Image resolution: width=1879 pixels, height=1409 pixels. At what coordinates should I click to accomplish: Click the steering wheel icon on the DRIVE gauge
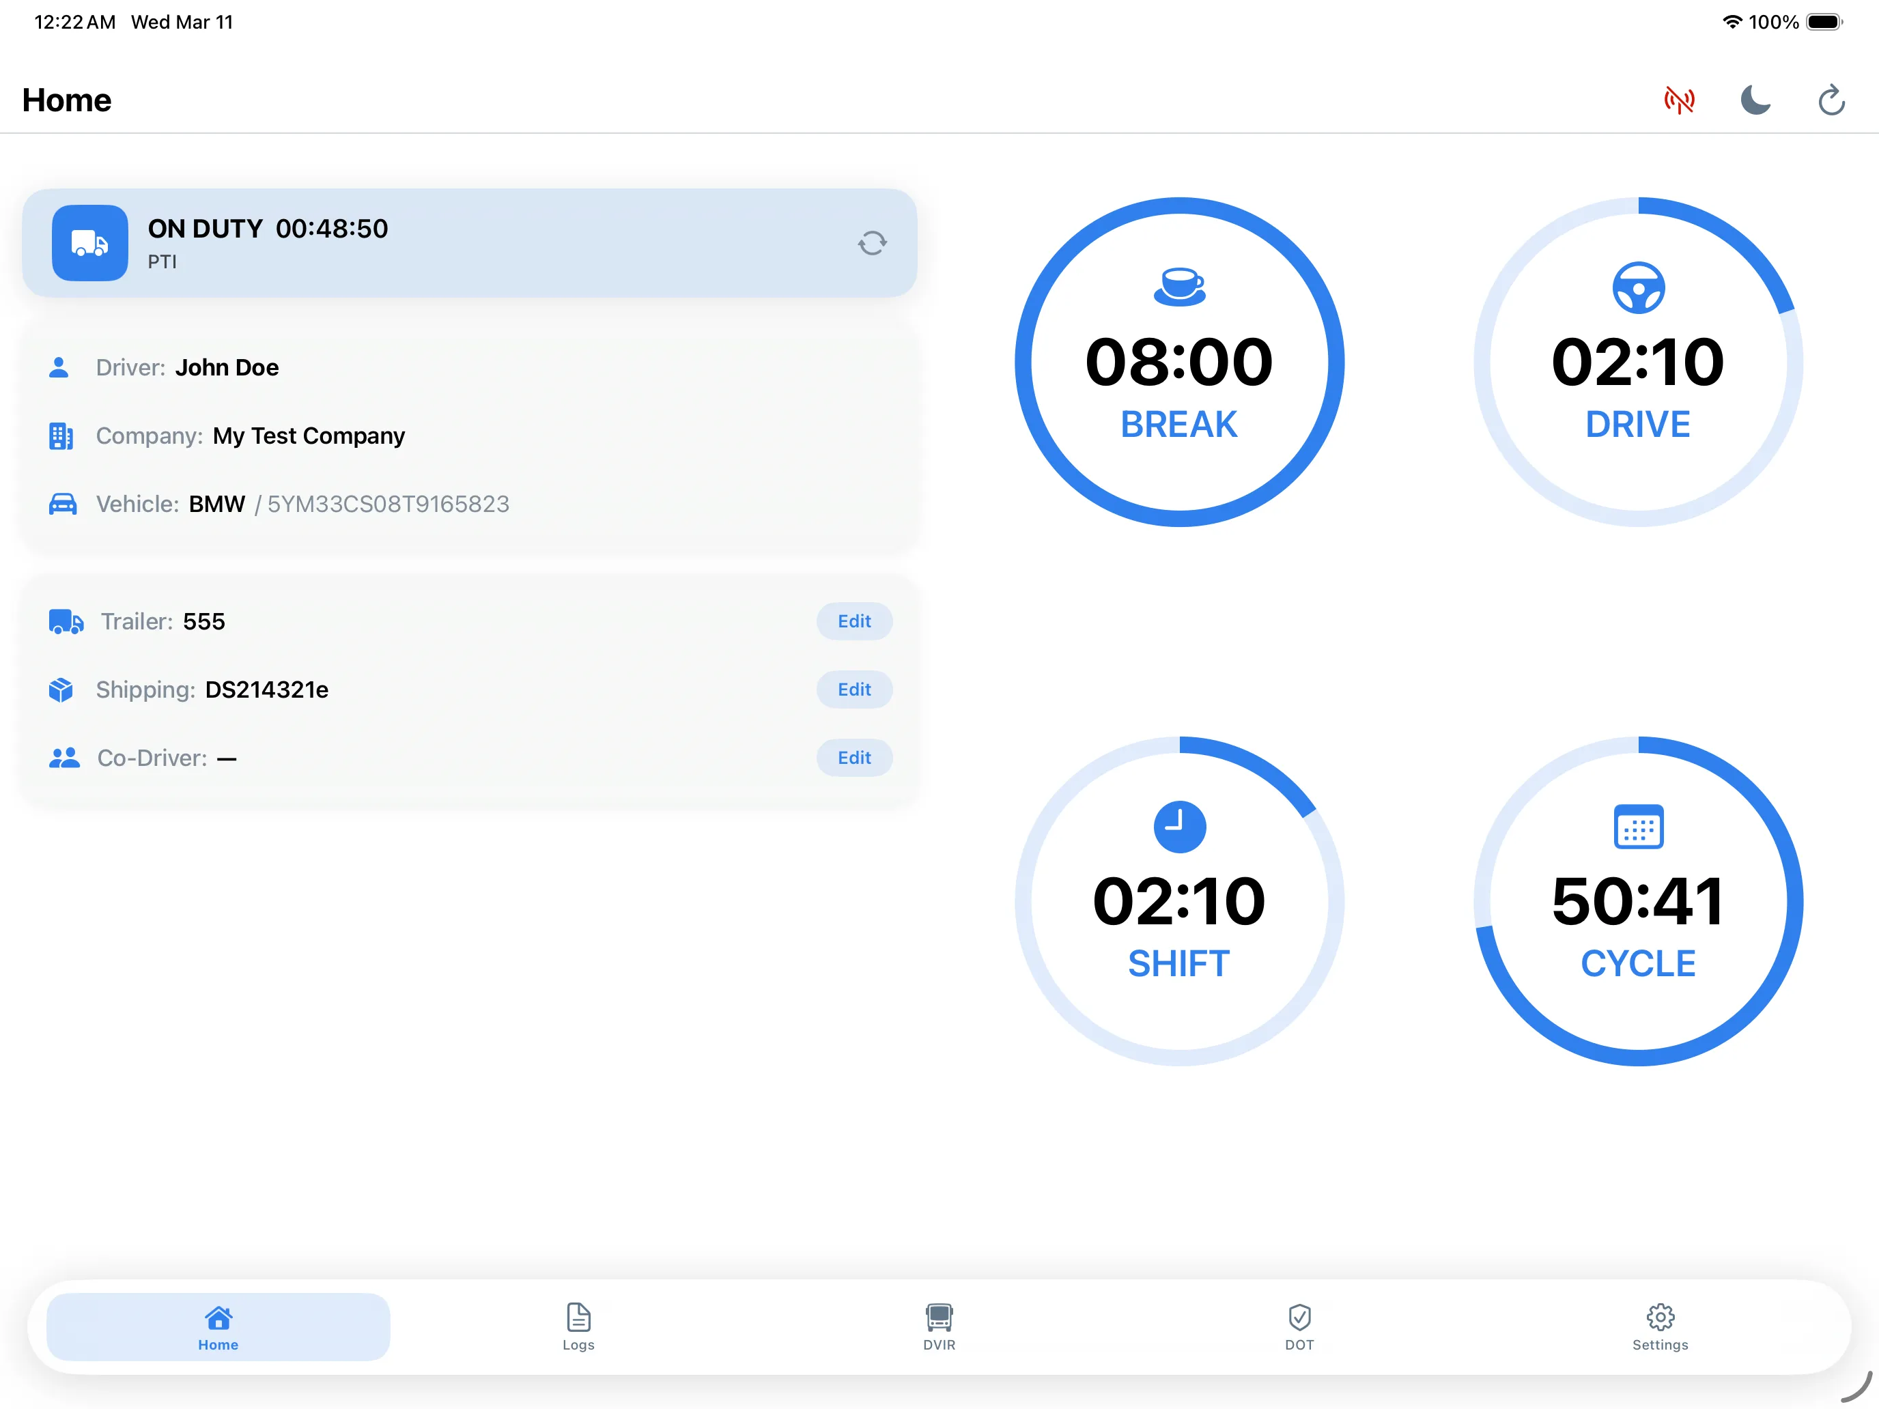1638,286
